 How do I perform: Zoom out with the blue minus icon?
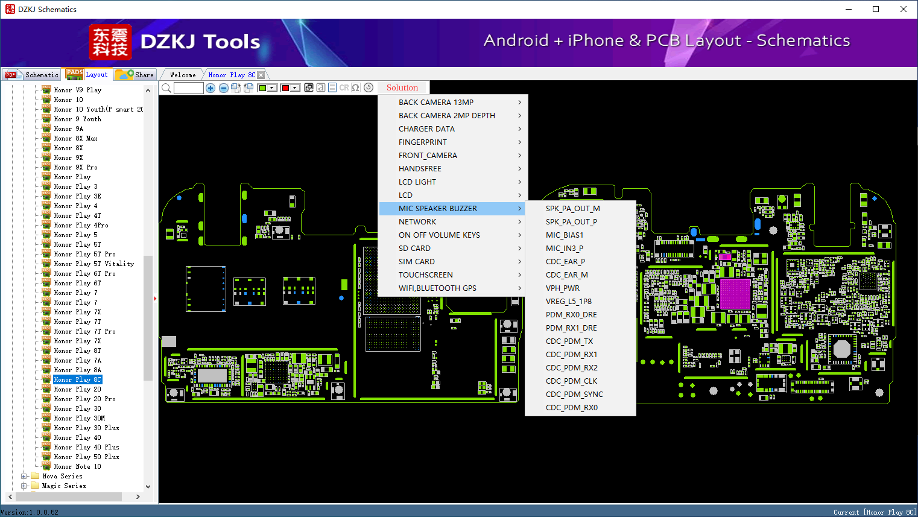[223, 88]
